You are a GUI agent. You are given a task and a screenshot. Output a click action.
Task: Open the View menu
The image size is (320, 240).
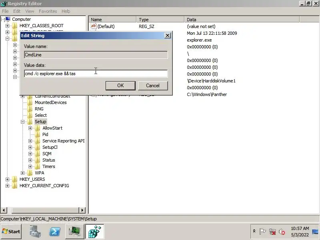click(30, 11)
